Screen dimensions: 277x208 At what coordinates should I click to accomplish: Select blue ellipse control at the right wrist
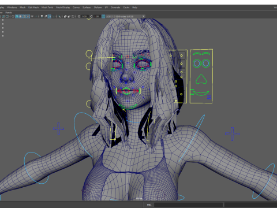264,181
